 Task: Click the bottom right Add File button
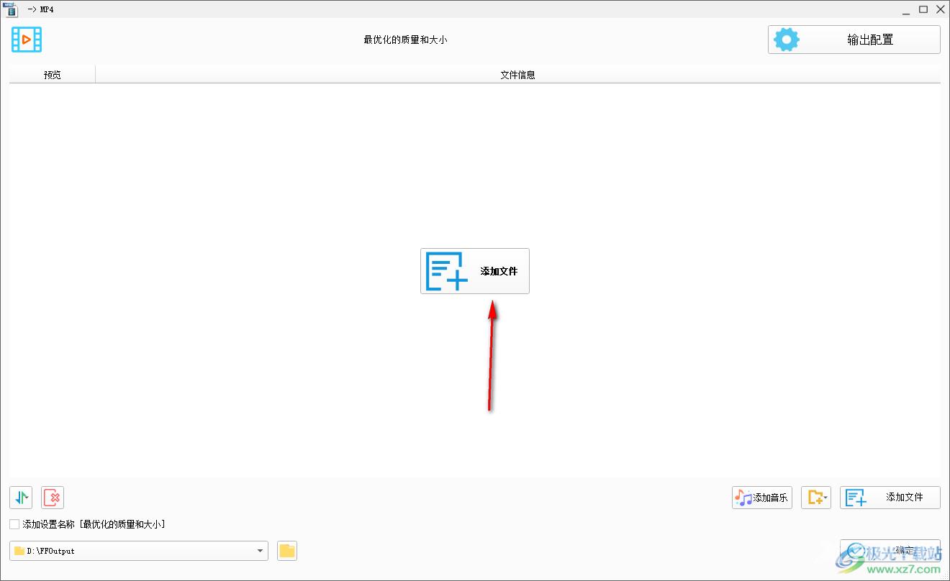pyautogui.click(x=890, y=498)
